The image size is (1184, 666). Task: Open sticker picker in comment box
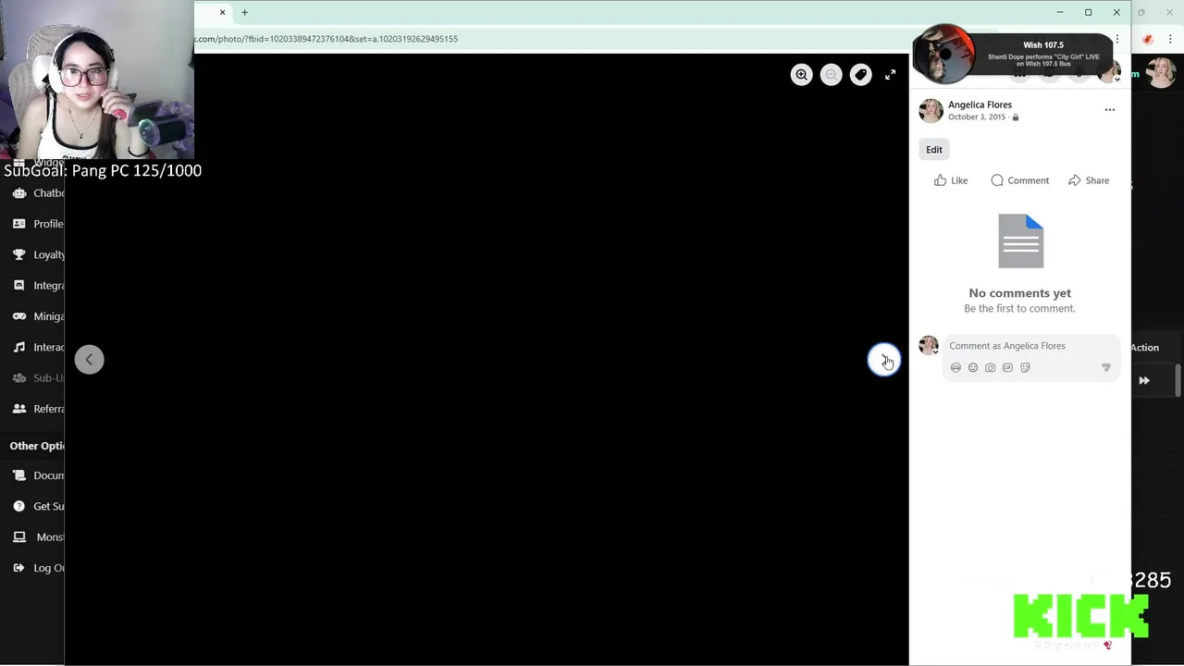[x=1025, y=367]
